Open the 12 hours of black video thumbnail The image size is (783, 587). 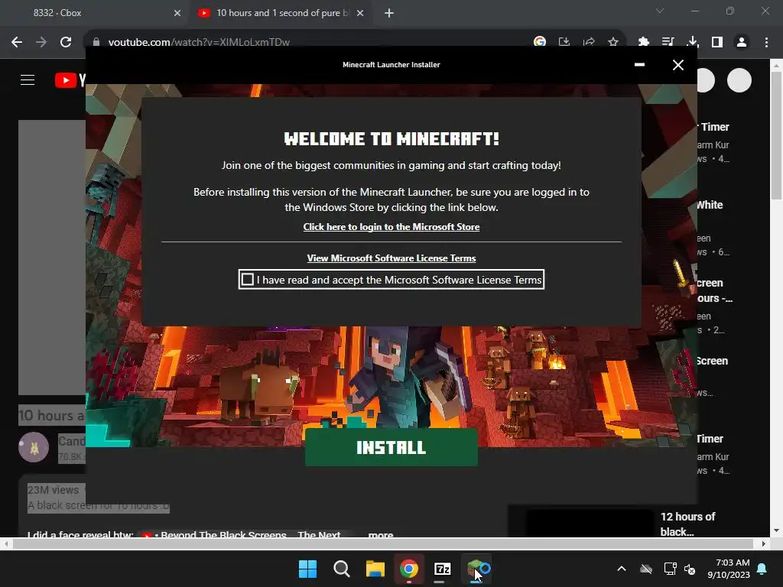tap(590, 523)
